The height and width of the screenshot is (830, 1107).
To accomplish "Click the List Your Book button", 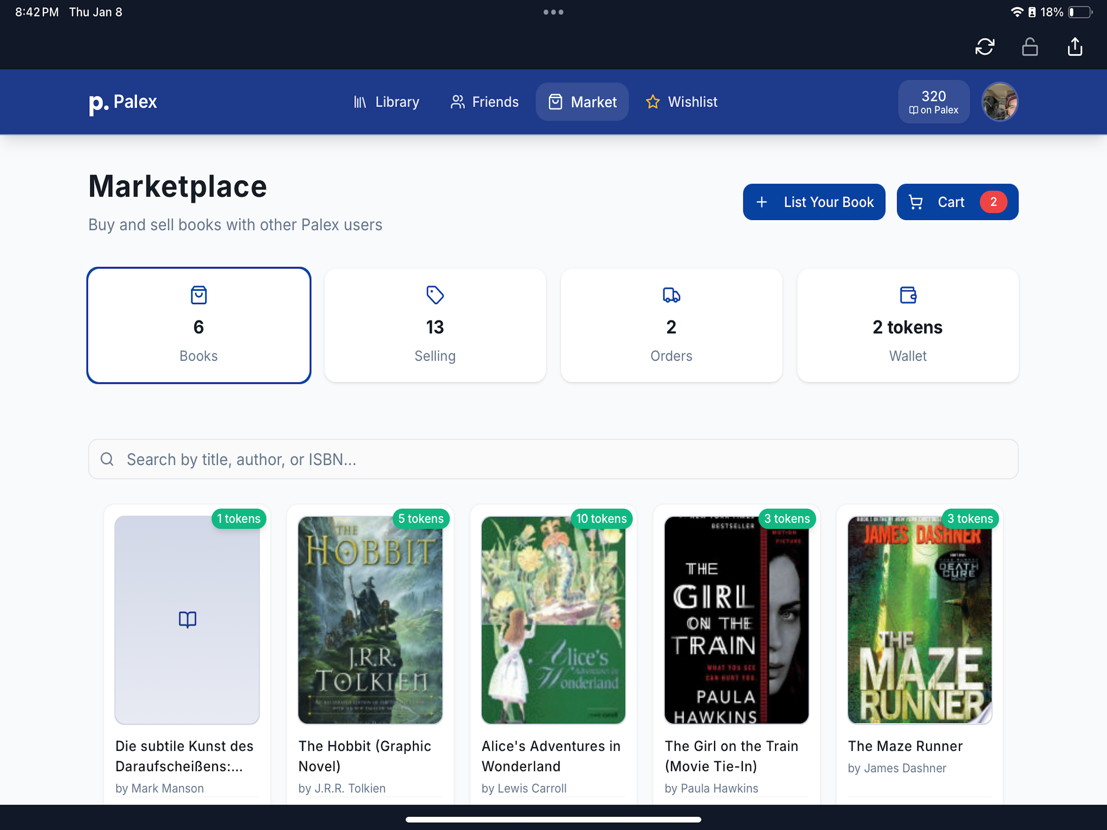I will [x=814, y=202].
